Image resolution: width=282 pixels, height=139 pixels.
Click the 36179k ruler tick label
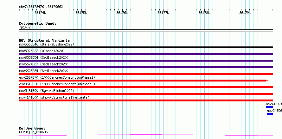point(245,13)
